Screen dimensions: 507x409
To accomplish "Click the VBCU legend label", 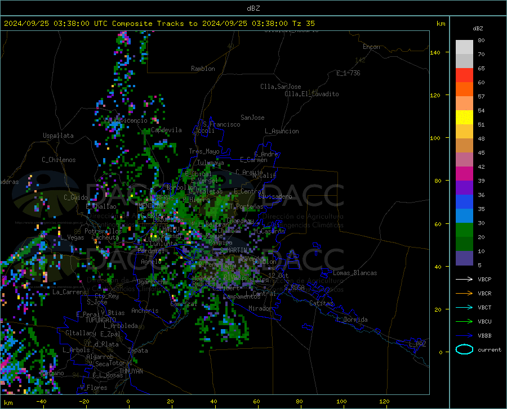I will click(484, 322).
